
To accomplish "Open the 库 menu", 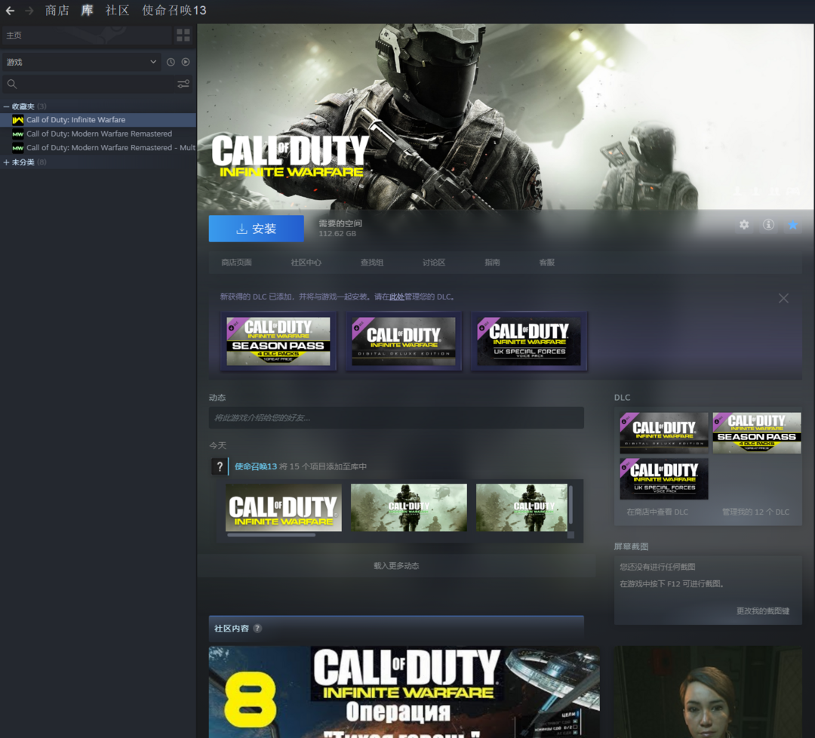I will pyautogui.click(x=87, y=11).
